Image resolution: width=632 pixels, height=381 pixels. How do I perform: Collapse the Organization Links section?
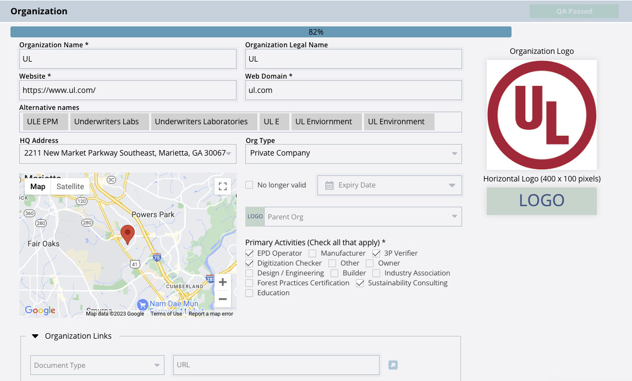click(36, 336)
